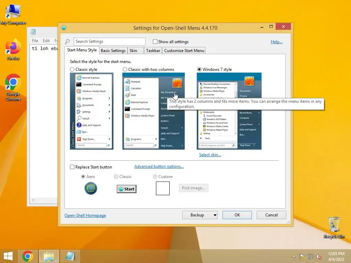The width and height of the screenshot is (351, 263).
Task: Click the Search Settings input field
Action: 109,41
